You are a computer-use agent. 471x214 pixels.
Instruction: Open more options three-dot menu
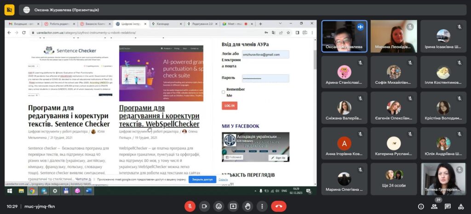click(x=262, y=206)
